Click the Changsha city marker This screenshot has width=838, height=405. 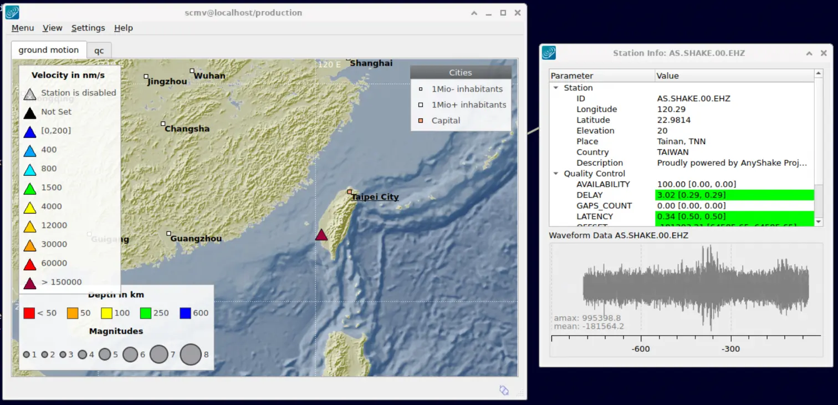(163, 123)
